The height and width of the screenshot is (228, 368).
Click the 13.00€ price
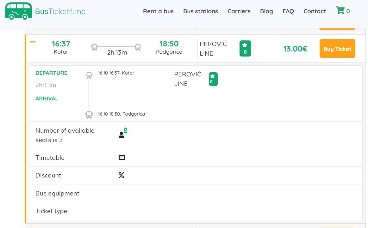295,49
